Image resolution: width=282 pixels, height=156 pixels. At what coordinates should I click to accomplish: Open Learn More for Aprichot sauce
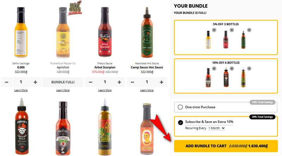(63, 90)
